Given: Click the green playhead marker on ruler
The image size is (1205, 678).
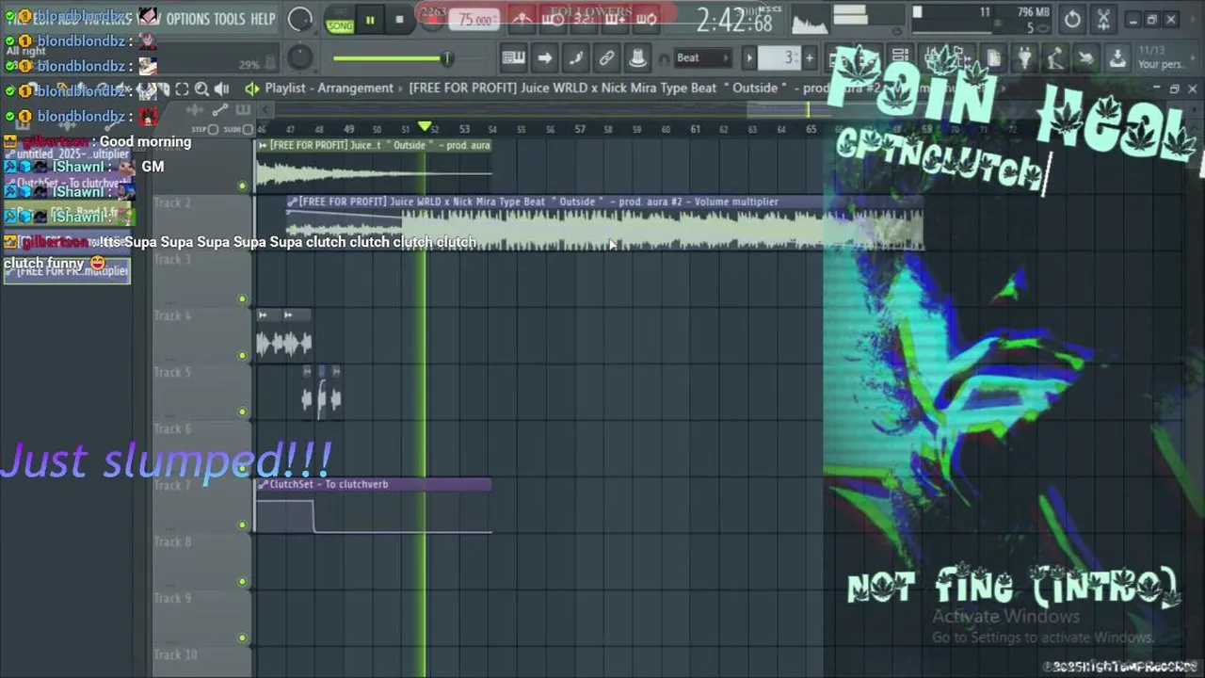Looking at the screenshot, I should coord(425,126).
